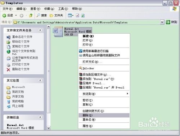Click Rename this file (重命名这个文件) link
The height and width of the screenshot is (136, 180).
click(x=22, y=37)
